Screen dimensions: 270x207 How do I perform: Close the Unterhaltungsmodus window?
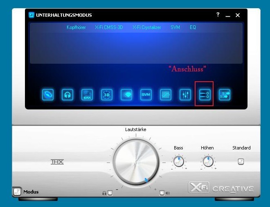238,15
